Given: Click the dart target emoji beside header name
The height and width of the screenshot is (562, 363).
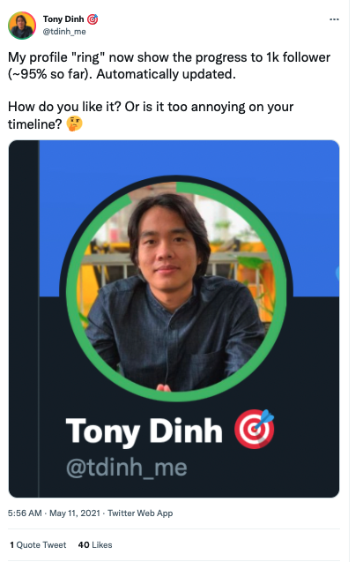Looking at the screenshot, I should tap(93, 19).
